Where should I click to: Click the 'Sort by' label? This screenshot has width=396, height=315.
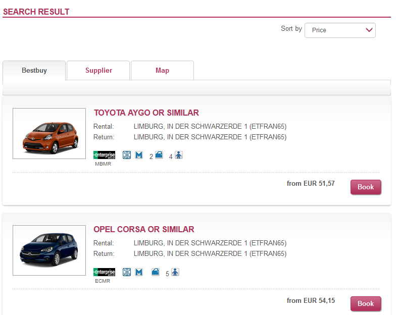tap(291, 29)
